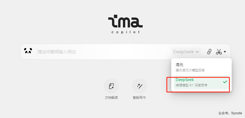
Task: Click the panda icon in search bar
Action: point(28,51)
